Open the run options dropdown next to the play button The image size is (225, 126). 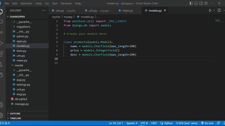[x=214, y=10]
